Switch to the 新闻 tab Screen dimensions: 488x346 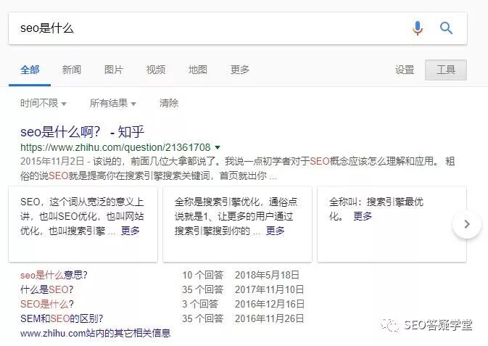[72, 70]
